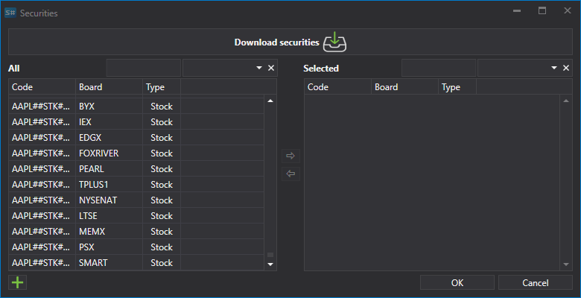
Task: Sort All list by Type column
Action: click(162, 86)
